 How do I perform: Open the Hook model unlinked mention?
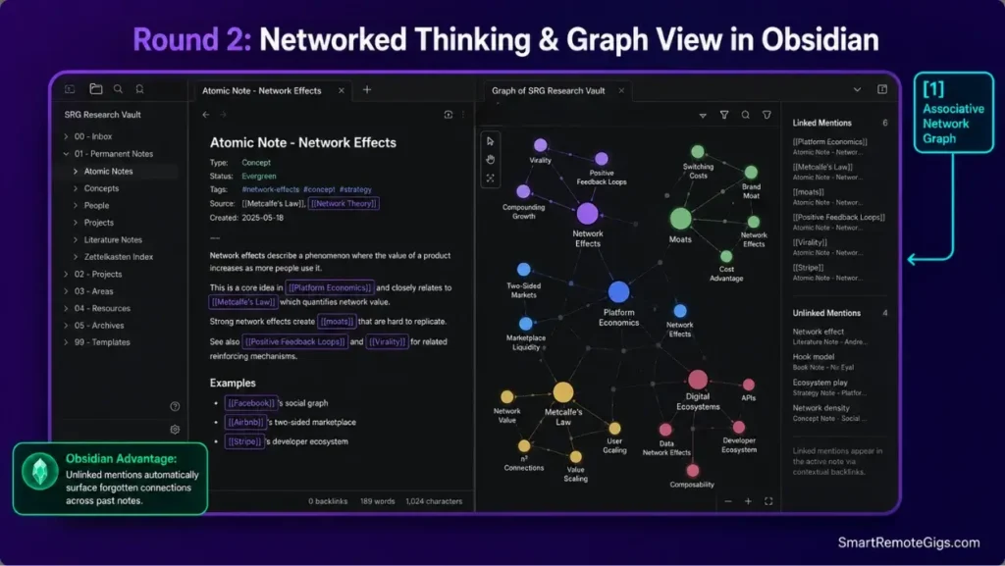[814, 357]
